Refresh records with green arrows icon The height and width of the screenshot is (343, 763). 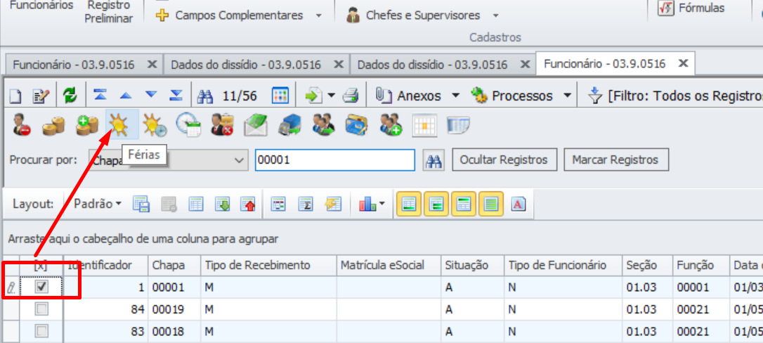click(70, 96)
